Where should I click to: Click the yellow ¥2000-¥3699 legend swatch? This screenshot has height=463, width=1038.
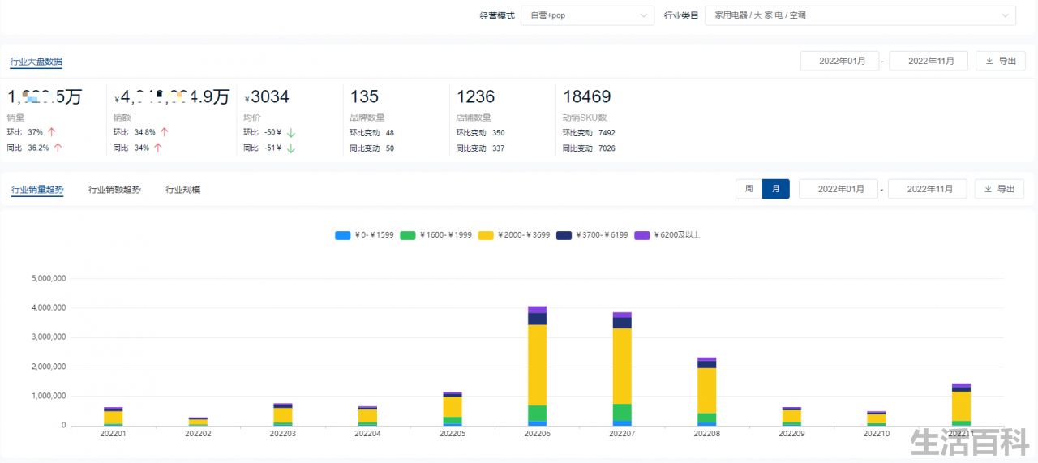point(486,235)
